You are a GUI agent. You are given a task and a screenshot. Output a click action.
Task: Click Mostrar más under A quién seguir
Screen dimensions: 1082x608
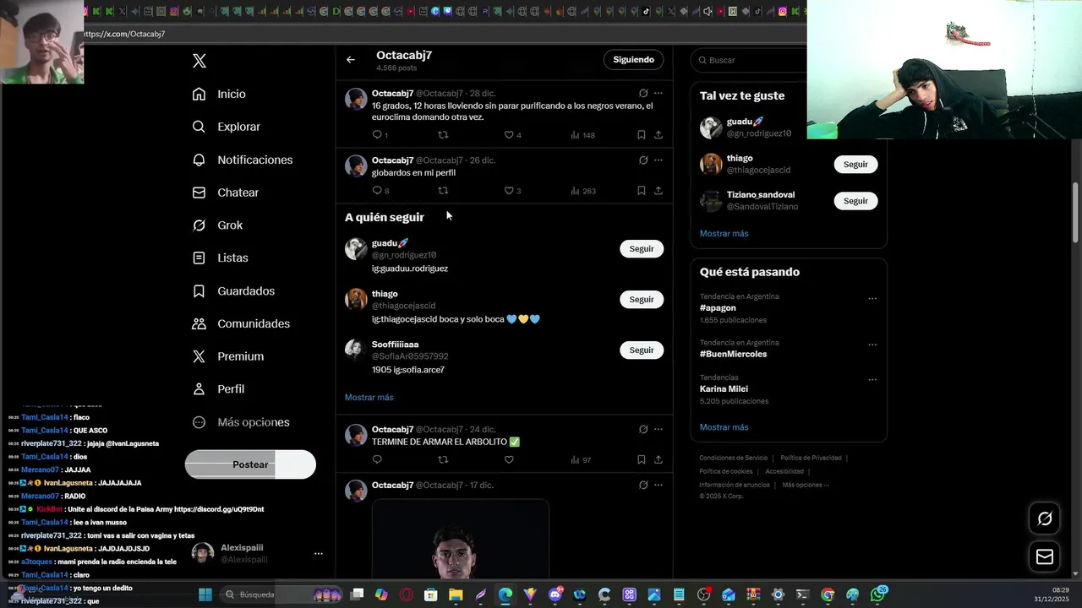tap(369, 398)
